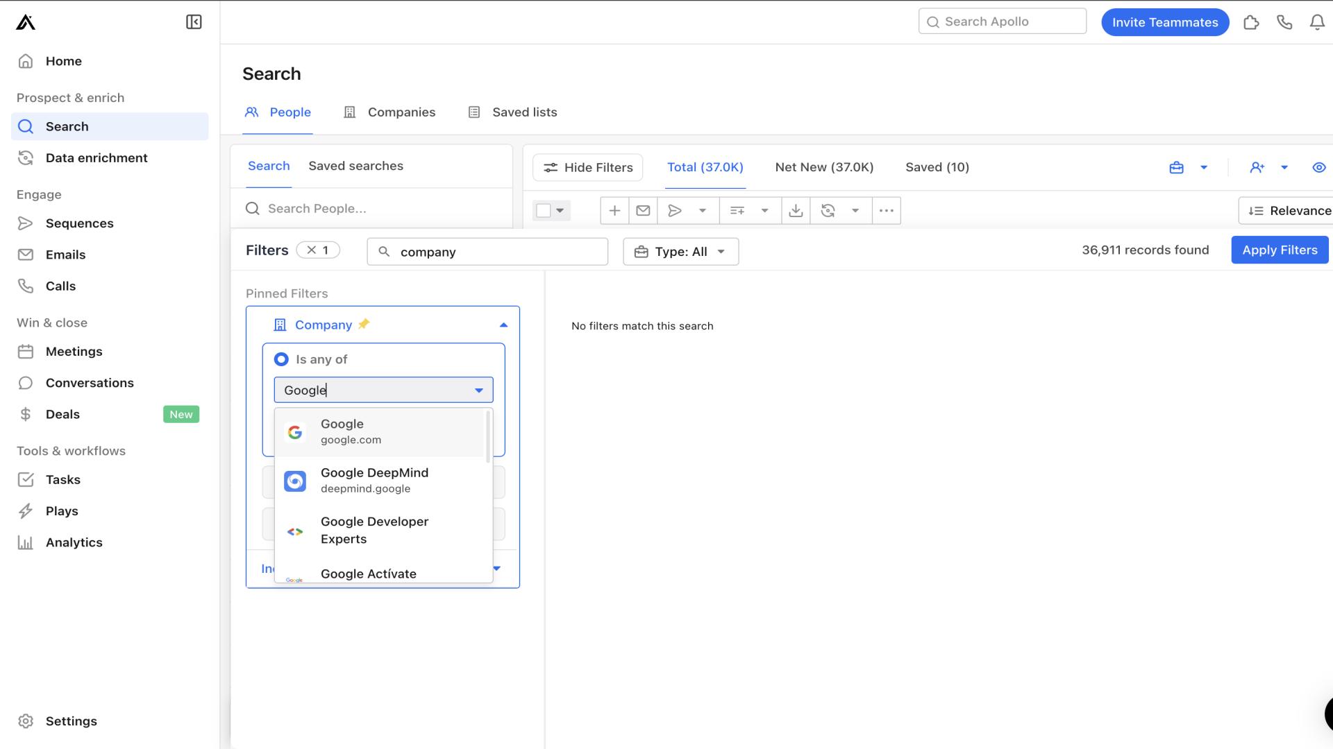Switch to the People tab
Viewport: 1333px width, 749px height.
pyautogui.click(x=278, y=112)
